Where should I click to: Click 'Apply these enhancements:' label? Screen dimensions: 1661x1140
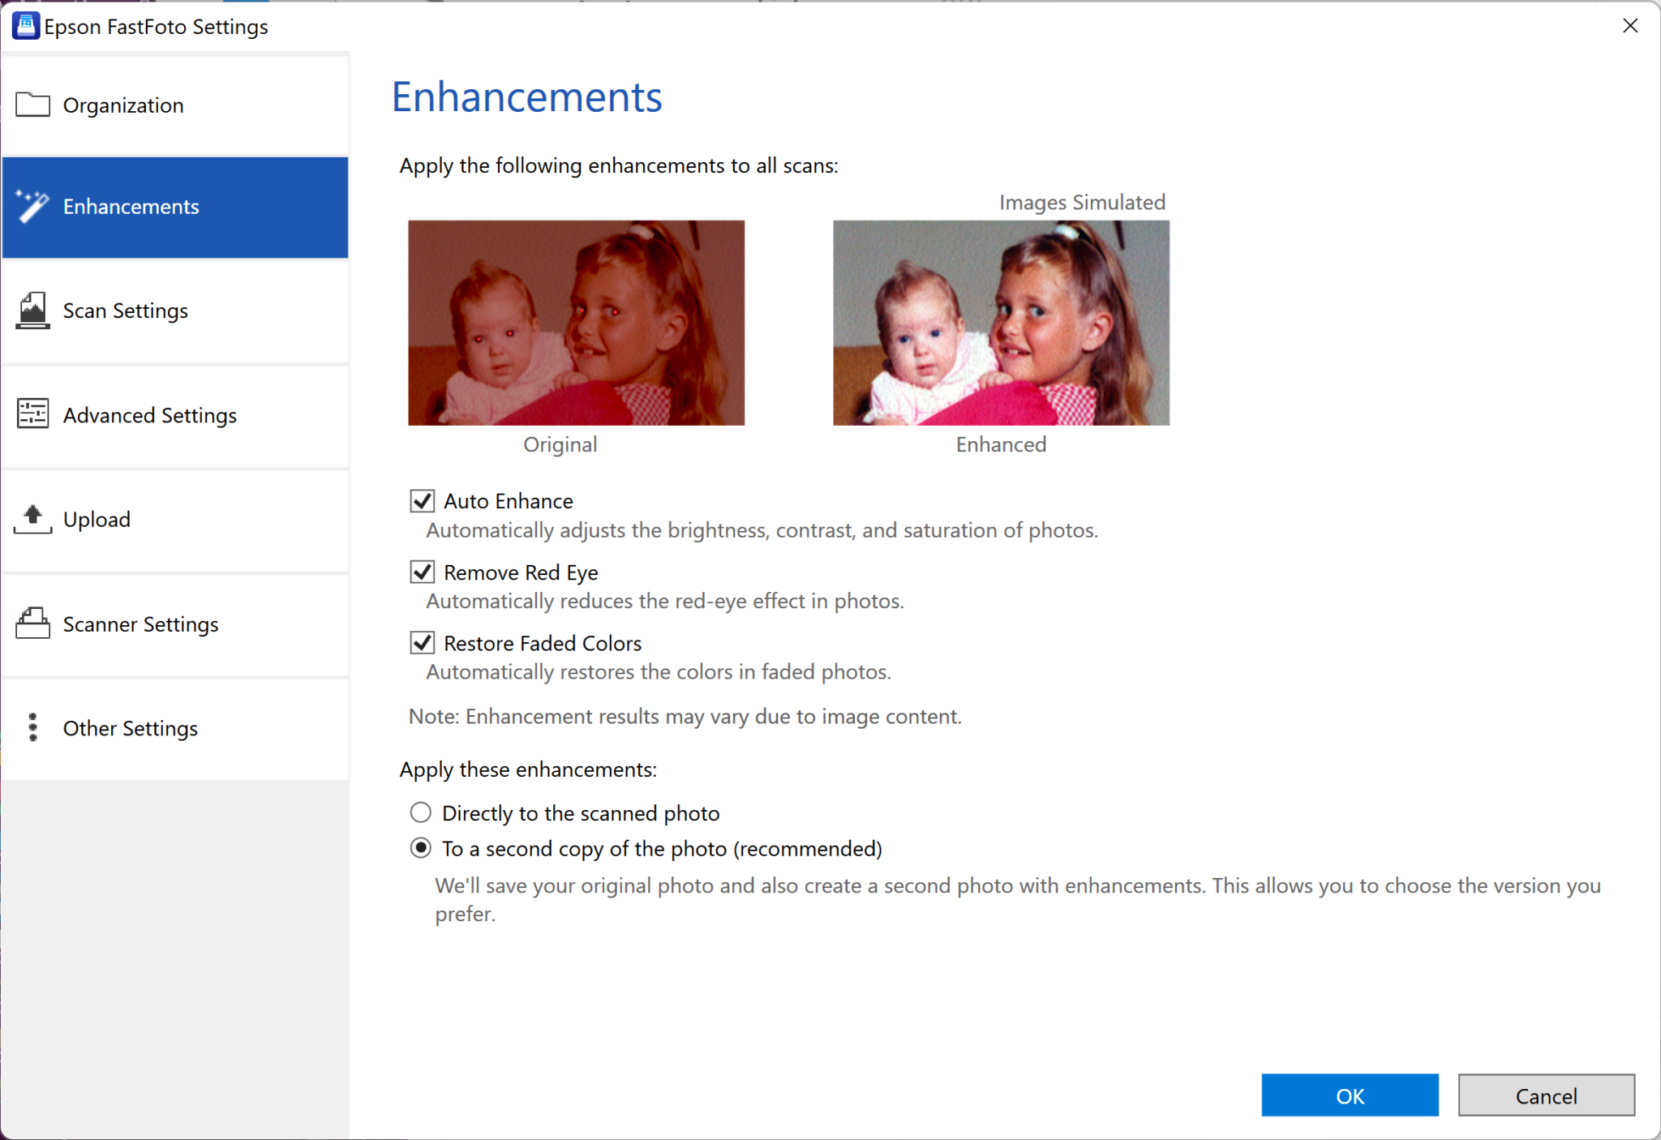click(x=528, y=769)
